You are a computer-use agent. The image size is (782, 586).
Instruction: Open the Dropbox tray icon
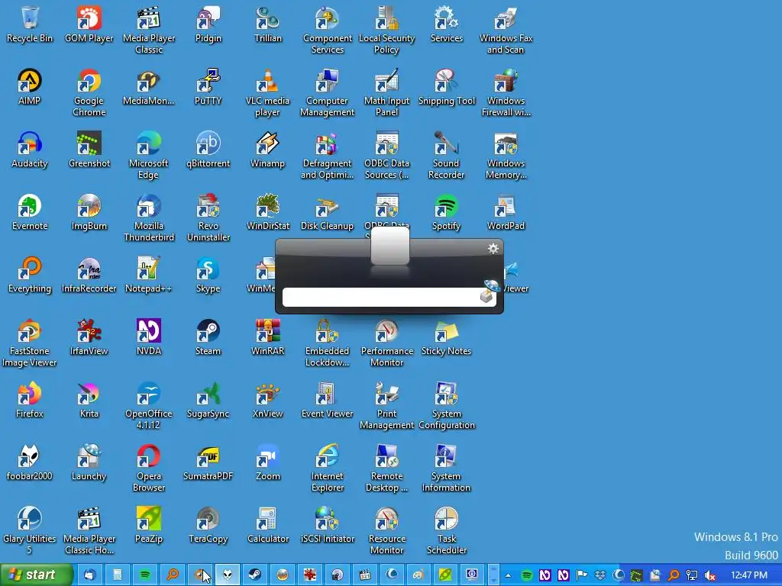click(600, 575)
